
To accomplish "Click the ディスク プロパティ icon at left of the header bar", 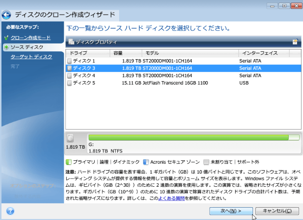I will (x=71, y=42).
